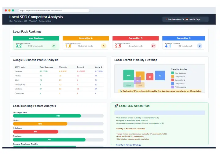Click the blue Competitor C legend swatch
The image size is (220, 154).
(x=172, y=83)
